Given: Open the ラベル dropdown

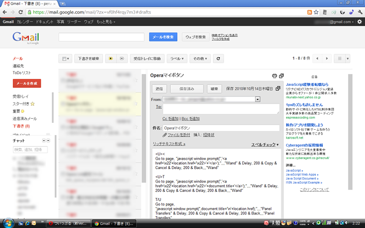Looking at the screenshot, I should 177,58.
